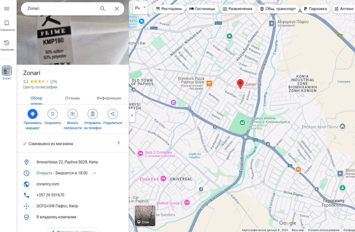Switch to the Информация tab

coord(109,98)
